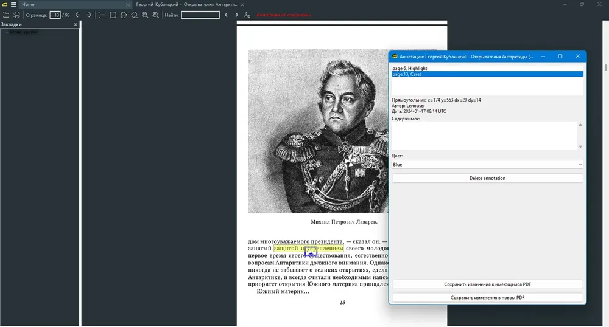Go to next page with the right arrow
Screen dimensions: 609x327
coord(89,15)
